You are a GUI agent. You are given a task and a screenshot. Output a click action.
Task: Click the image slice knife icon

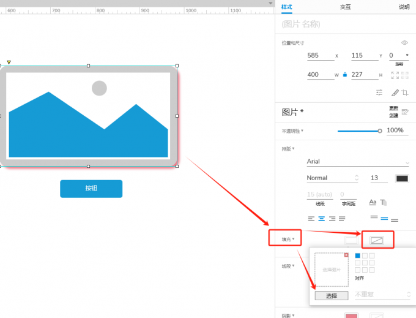tap(395, 93)
